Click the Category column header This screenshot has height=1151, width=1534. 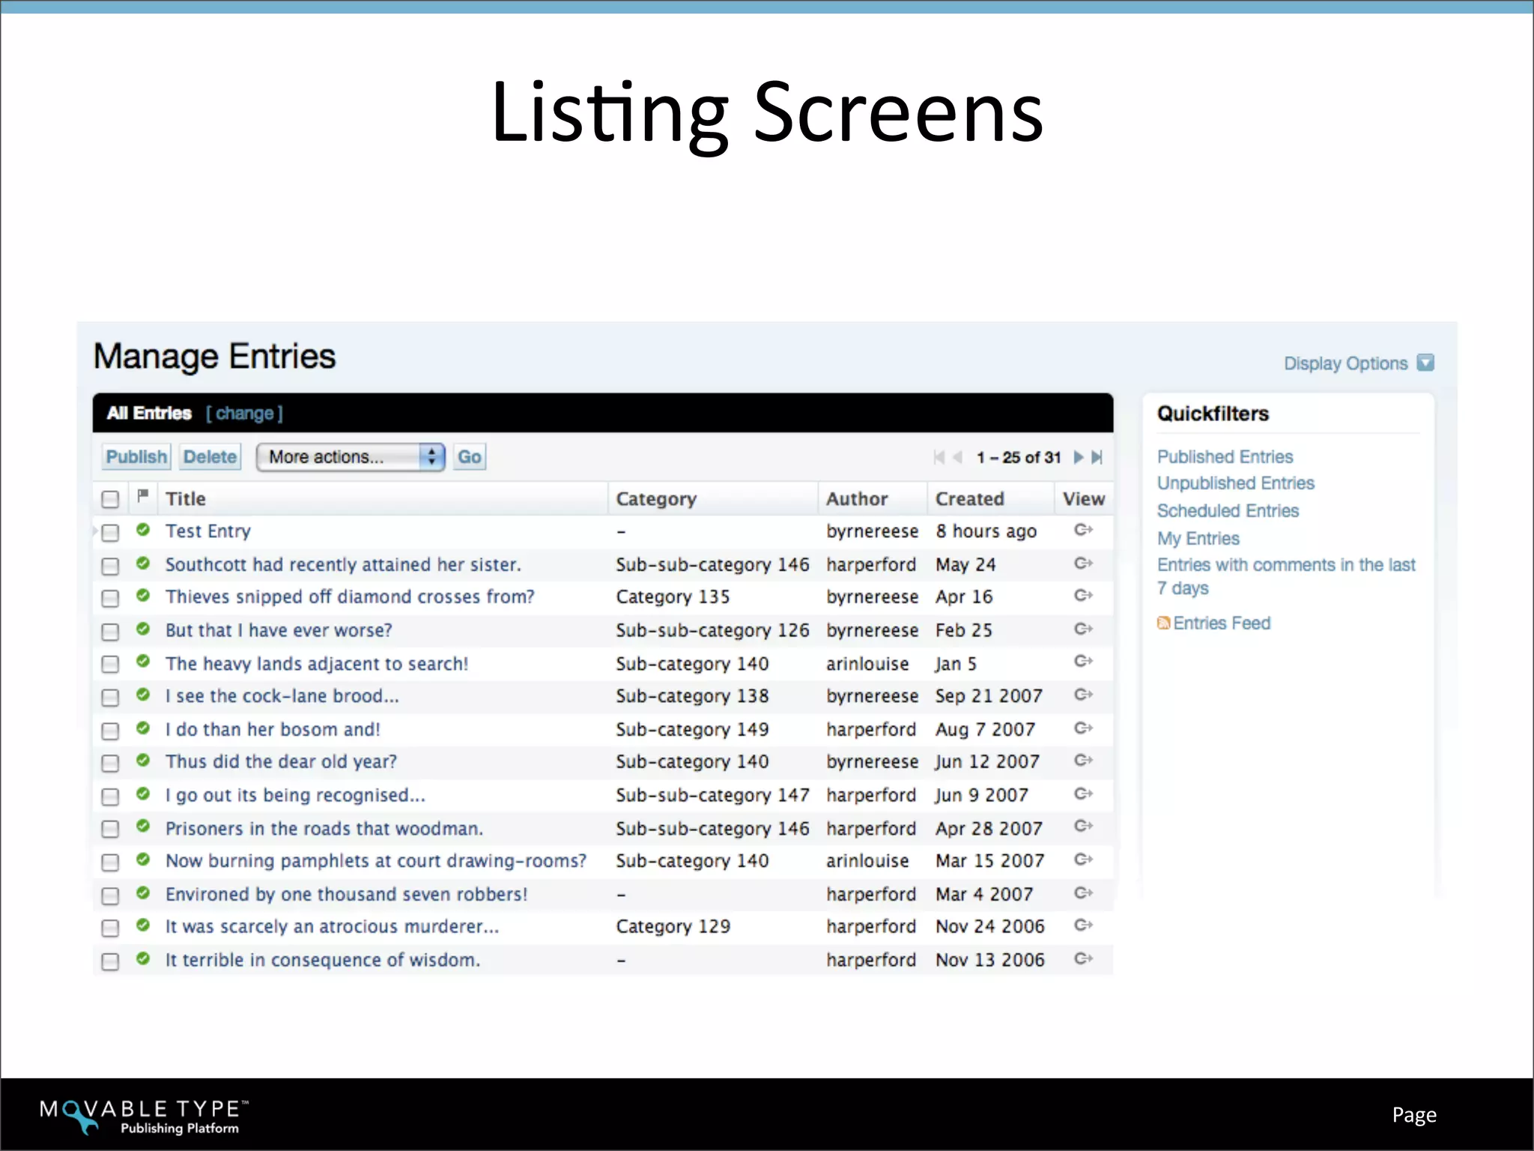656,499
